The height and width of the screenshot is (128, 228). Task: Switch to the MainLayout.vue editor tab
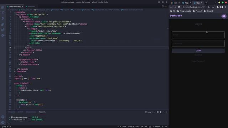pyautogui.click(x=15, y=6)
